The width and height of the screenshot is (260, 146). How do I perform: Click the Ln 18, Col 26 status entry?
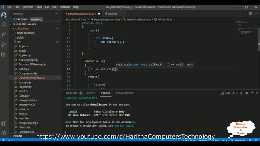click(188, 140)
